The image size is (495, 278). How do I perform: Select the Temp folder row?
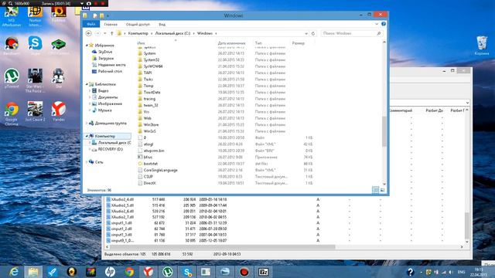(148, 86)
